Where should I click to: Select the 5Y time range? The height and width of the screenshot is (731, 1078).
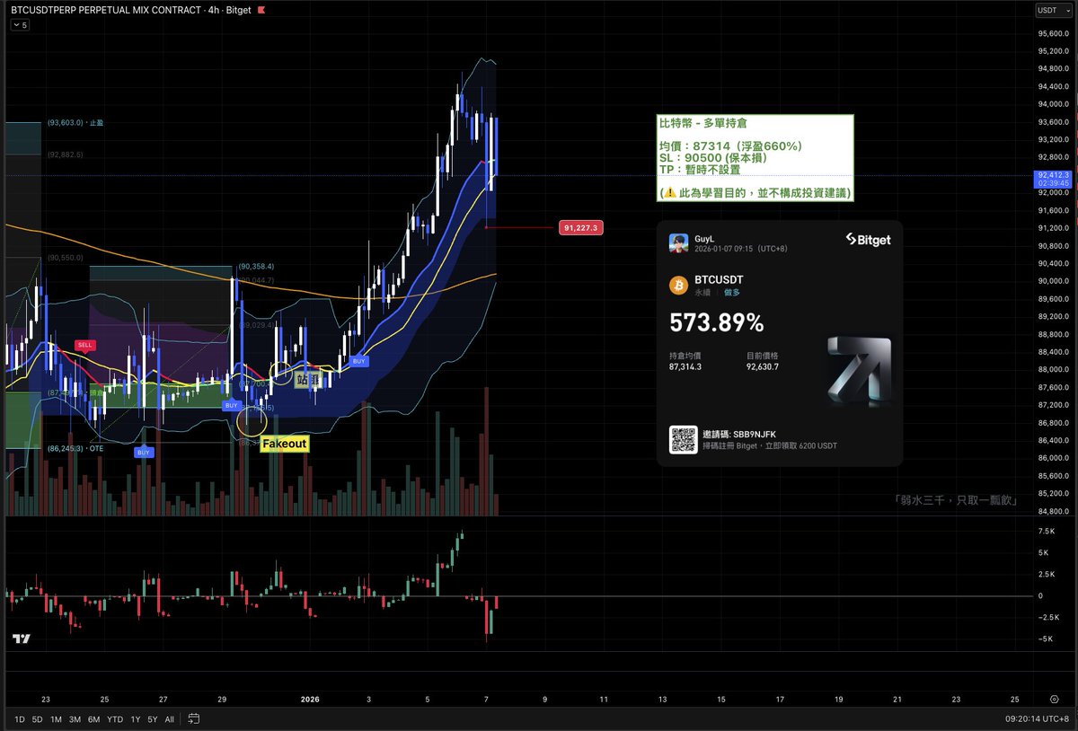click(x=153, y=719)
